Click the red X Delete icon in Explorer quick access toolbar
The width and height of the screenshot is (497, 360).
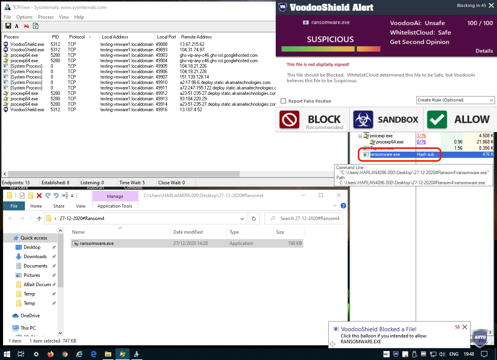click(39, 196)
